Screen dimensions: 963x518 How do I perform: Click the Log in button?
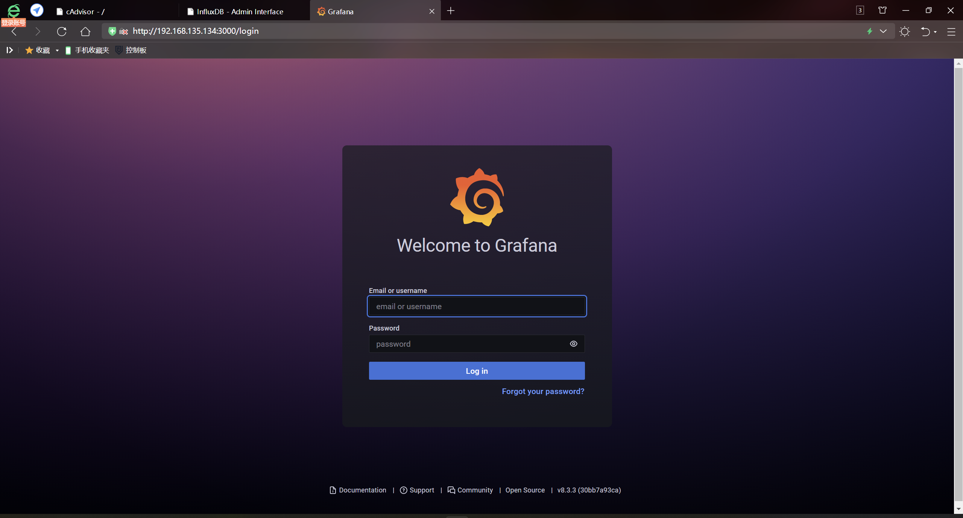pyautogui.click(x=477, y=371)
